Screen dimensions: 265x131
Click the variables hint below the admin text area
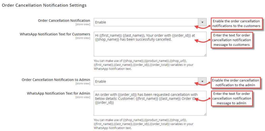(144, 124)
